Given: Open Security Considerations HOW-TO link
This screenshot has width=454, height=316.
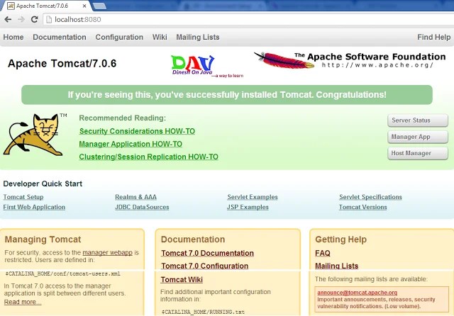Looking at the screenshot, I should pos(137,131).
